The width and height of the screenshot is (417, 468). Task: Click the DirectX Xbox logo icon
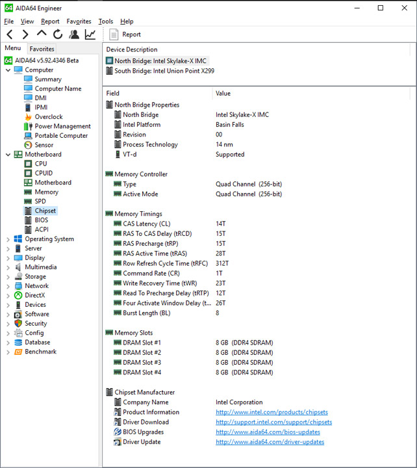18,296
